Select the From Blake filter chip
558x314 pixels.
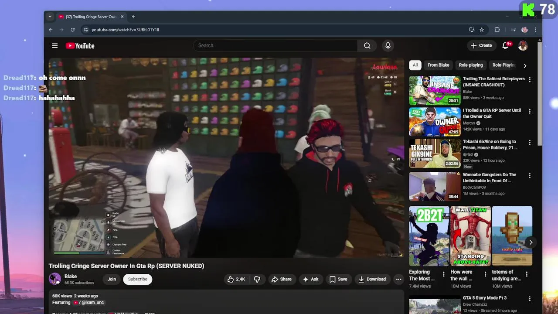click(438, 65)
